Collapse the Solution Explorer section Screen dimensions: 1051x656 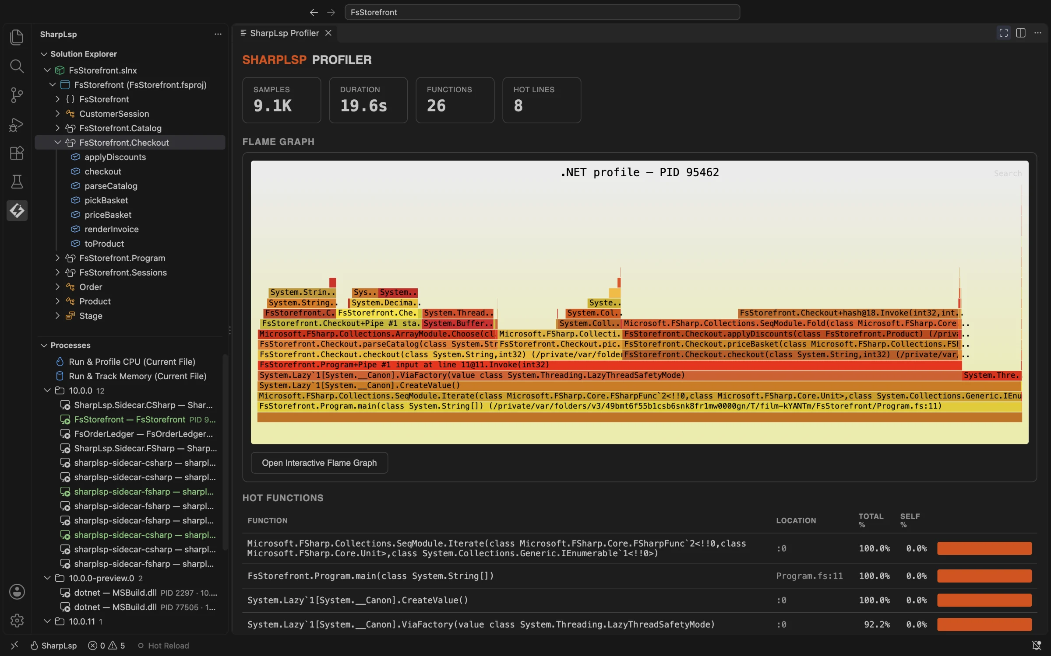44,54
